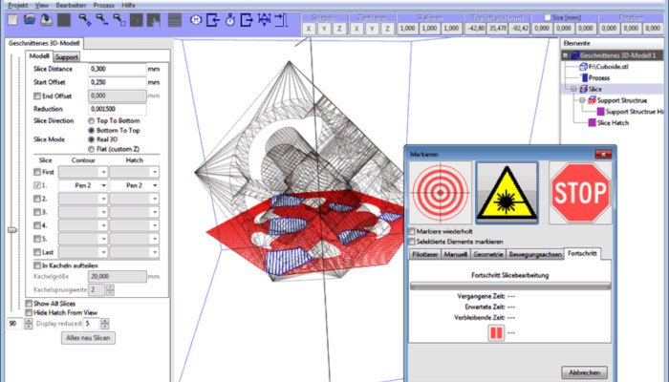Screen dimensions: 669x382
Task: Click the yellow laser warning icon
Action: 507,193
